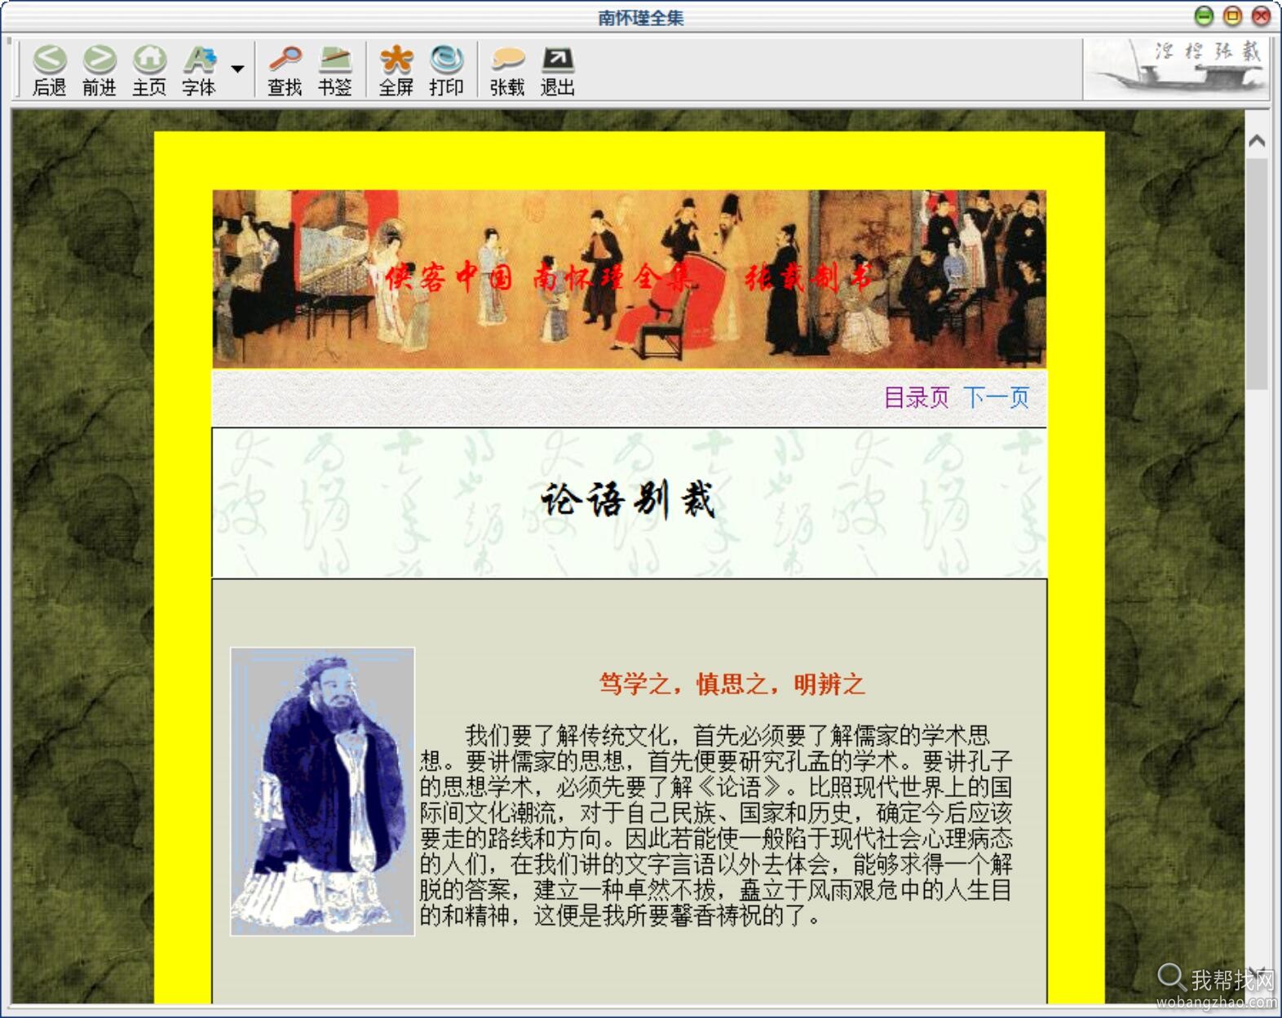
Task: Switch to 全屏 fullscreen mode
Action: click(396, 71)
